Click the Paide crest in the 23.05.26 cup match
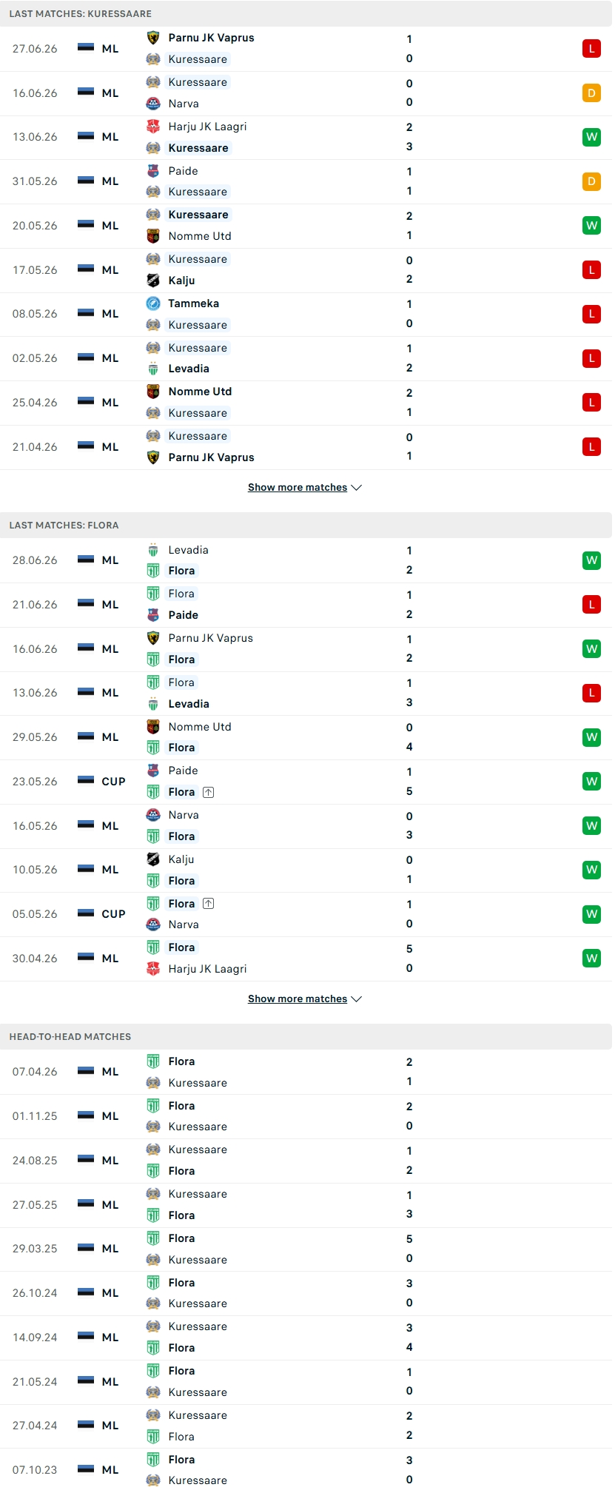 click(x=153, y=771)
